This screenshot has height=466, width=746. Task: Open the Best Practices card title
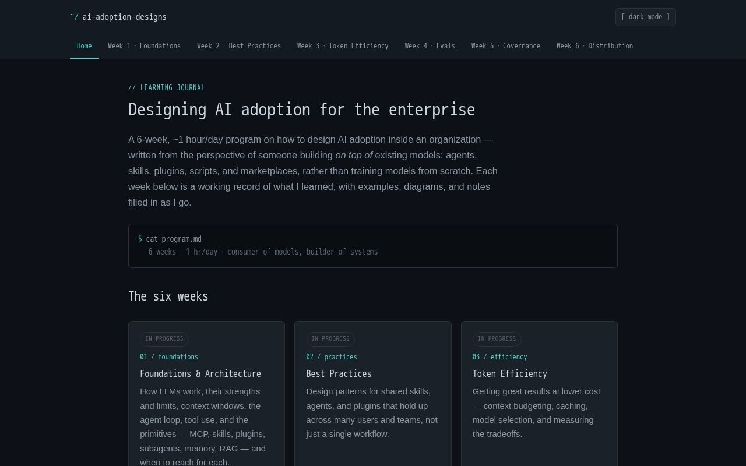(339, 373)
